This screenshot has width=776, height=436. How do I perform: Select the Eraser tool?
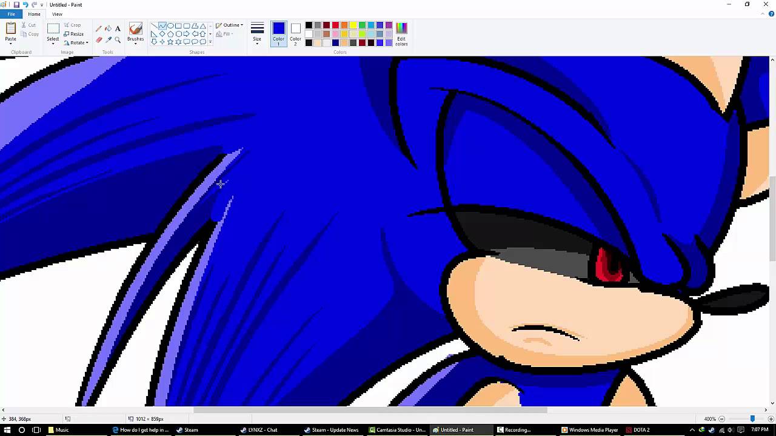click(x=99, y=40)
